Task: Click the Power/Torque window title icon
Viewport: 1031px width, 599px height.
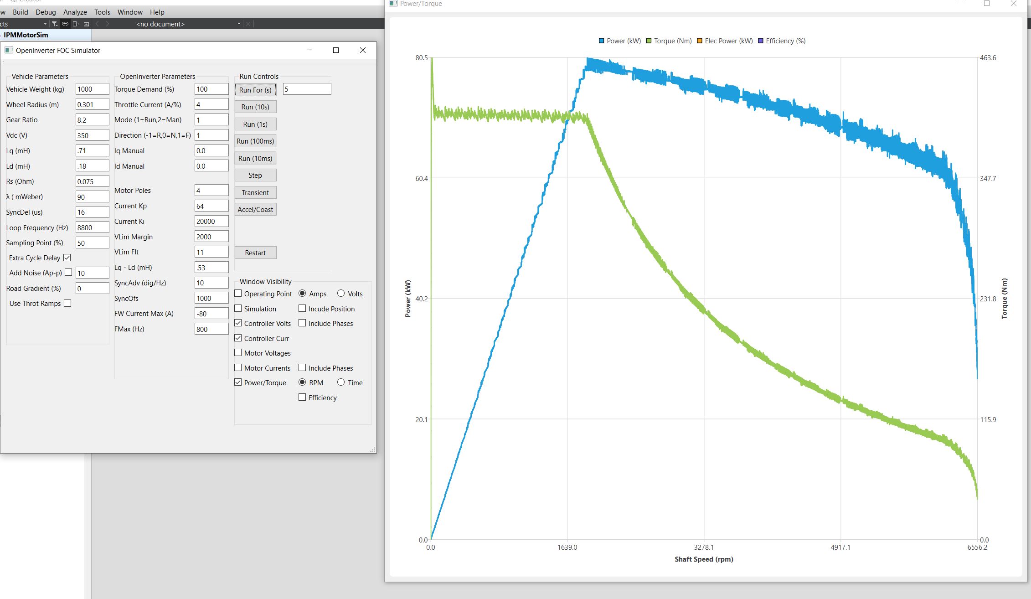Action: tap(393, 4)
